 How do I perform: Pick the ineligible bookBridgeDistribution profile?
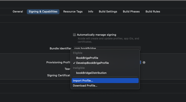91,73
